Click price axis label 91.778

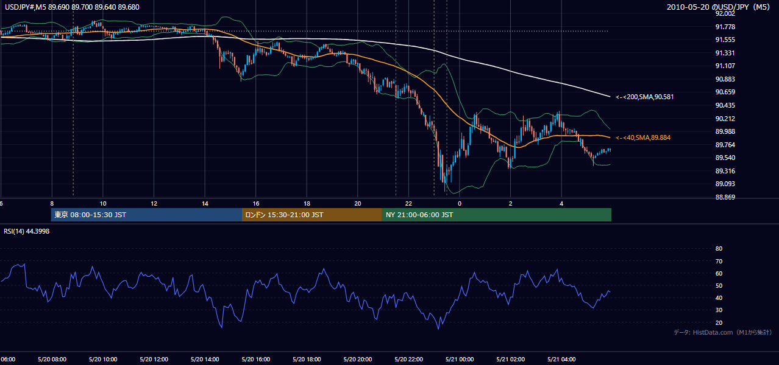724,27
